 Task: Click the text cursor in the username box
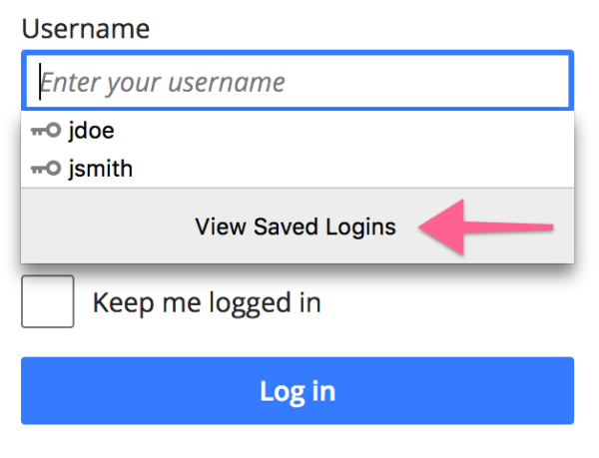point(40,81)
